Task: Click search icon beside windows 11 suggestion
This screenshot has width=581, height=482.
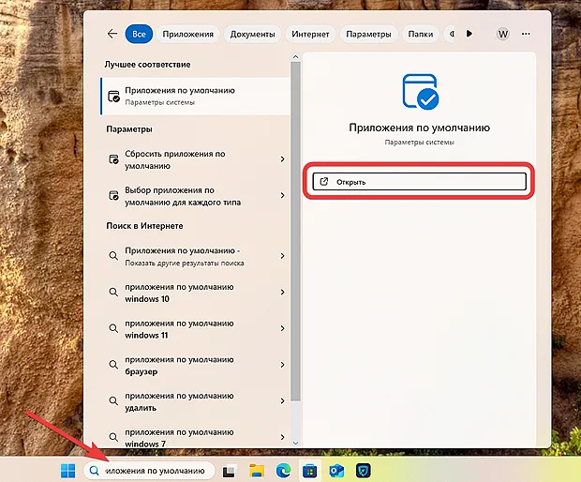Action: [x=113, y=328]
